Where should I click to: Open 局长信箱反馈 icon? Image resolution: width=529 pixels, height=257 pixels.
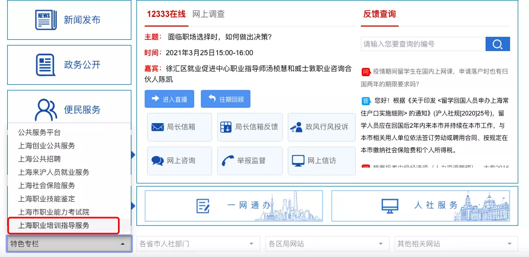click(225, 127)
